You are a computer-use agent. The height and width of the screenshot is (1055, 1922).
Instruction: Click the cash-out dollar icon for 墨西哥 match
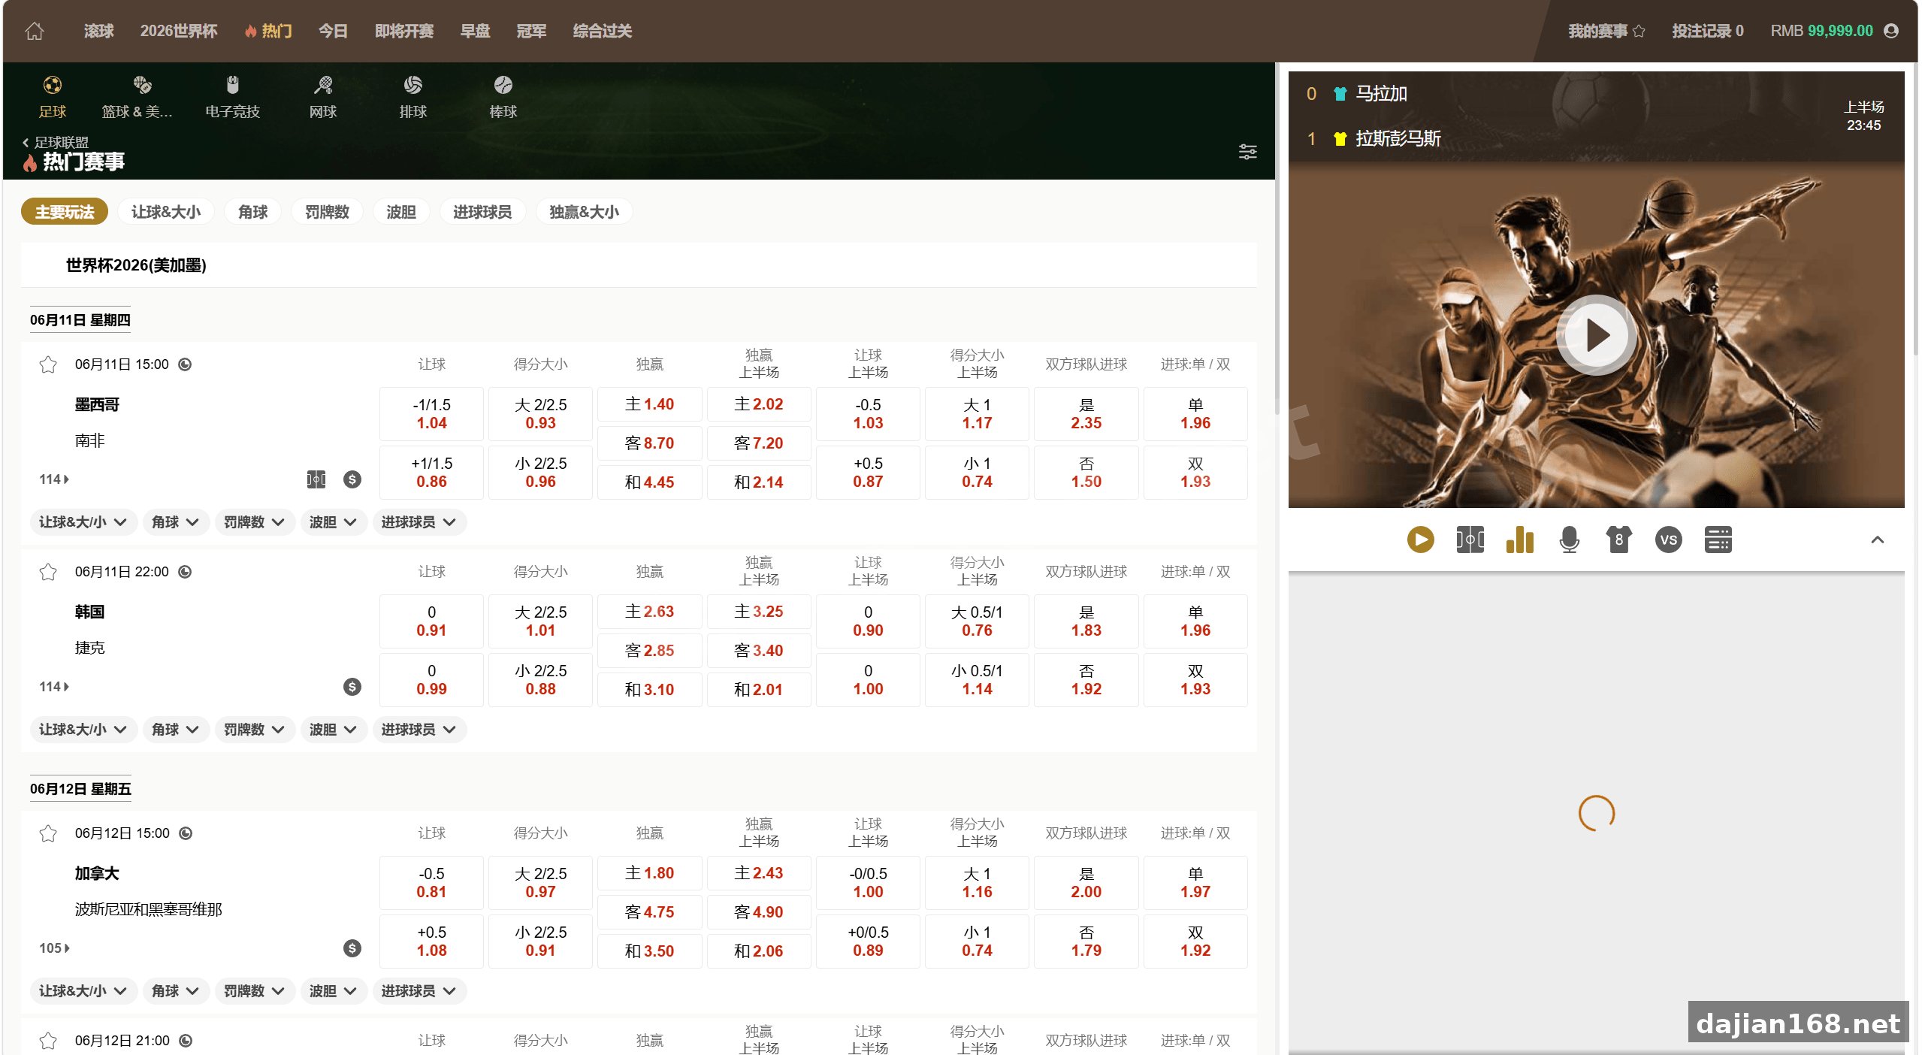point(352,479)
